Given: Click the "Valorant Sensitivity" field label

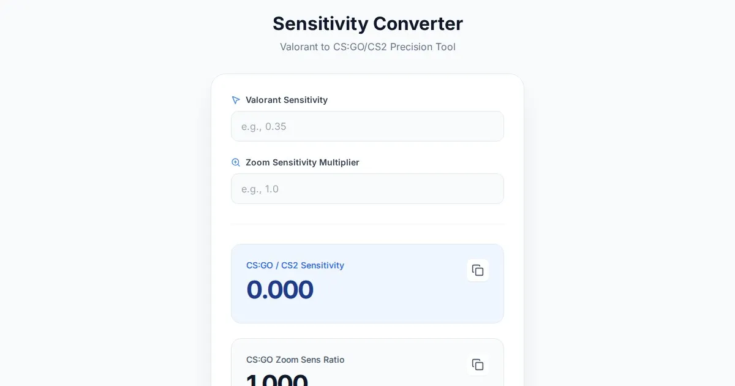Looking at the screenshot, I should pos(287,100).
